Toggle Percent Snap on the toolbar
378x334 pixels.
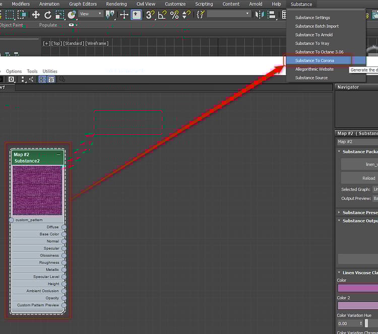[174, 15]
